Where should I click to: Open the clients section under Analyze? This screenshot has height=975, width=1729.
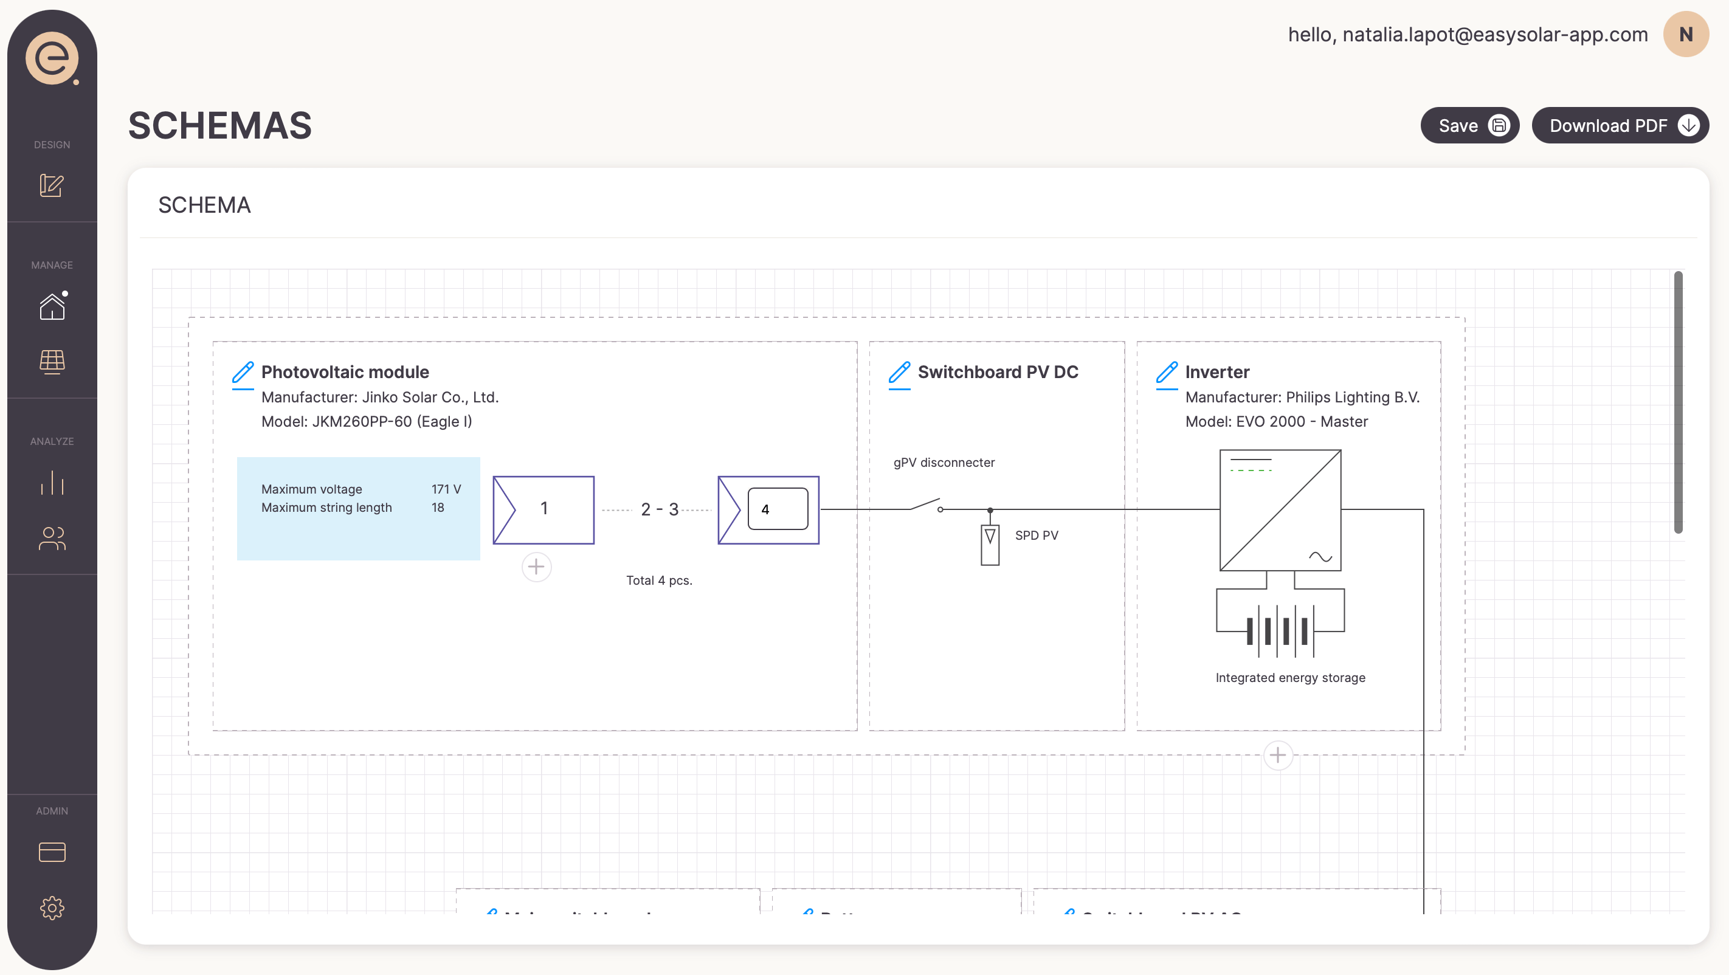coord(52,538)
